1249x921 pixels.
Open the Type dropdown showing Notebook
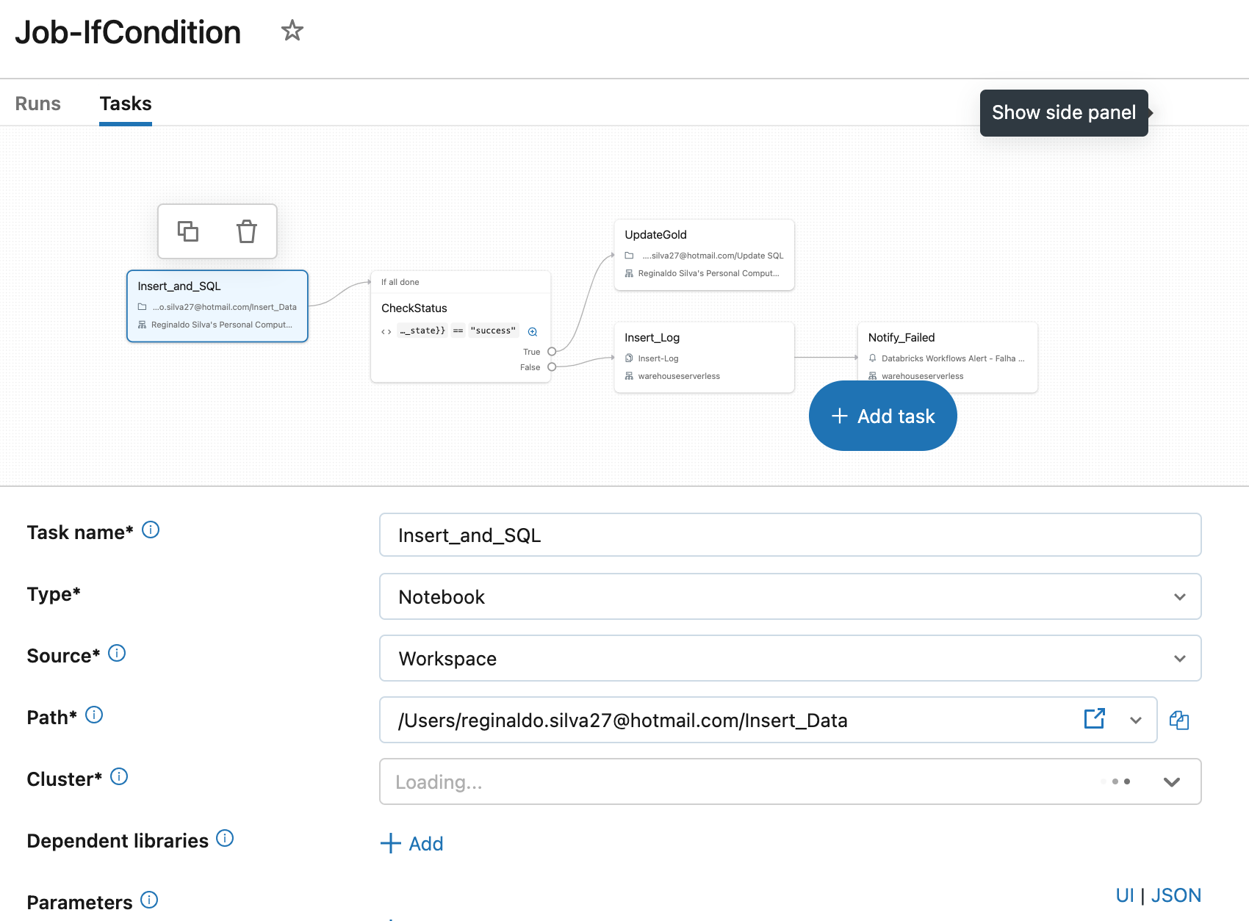(791, 596)
